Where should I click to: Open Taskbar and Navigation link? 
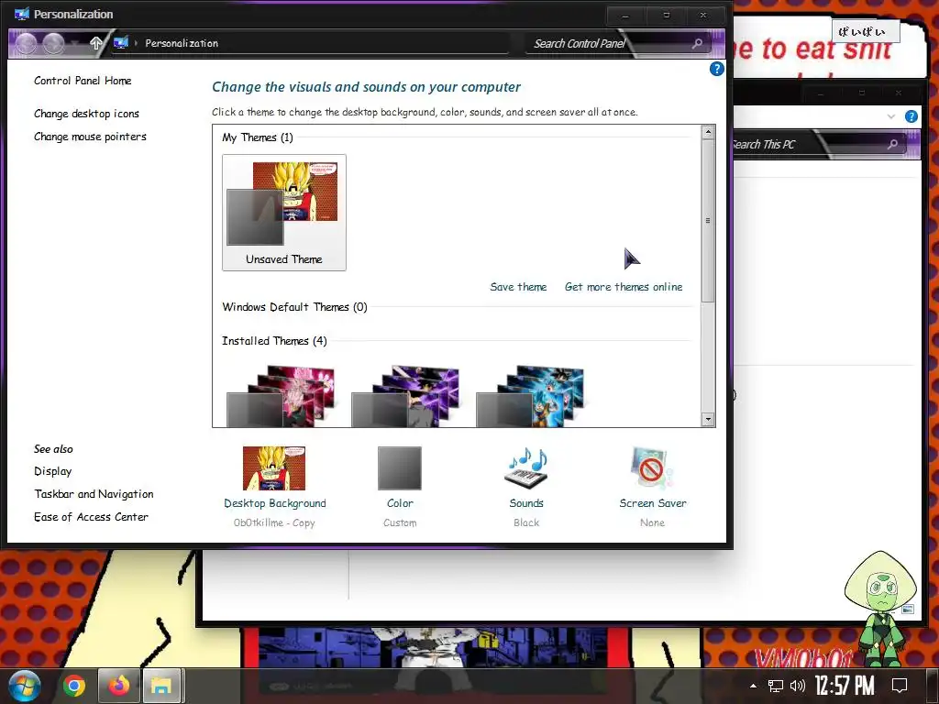pyautogui.click(x=94, y=494)
